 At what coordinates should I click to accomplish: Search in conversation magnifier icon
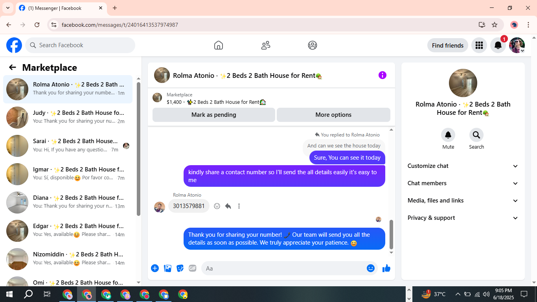(476, 135)
